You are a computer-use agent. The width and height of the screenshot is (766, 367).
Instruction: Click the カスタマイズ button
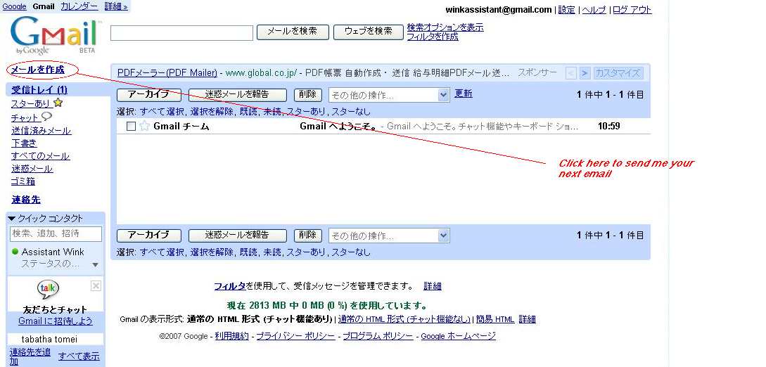coord(618,73)
